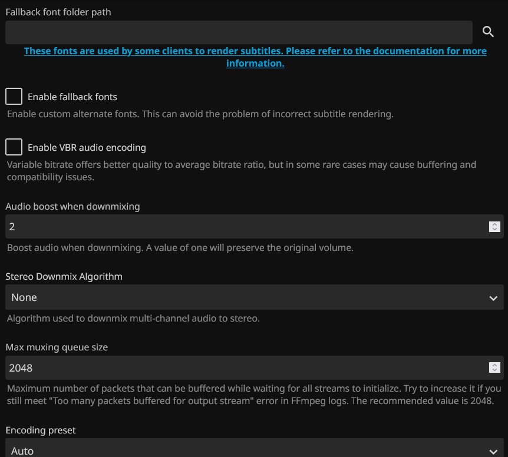Click the 'Max muxing queue size' label
The image size is (508, 457).
[57, 347]
